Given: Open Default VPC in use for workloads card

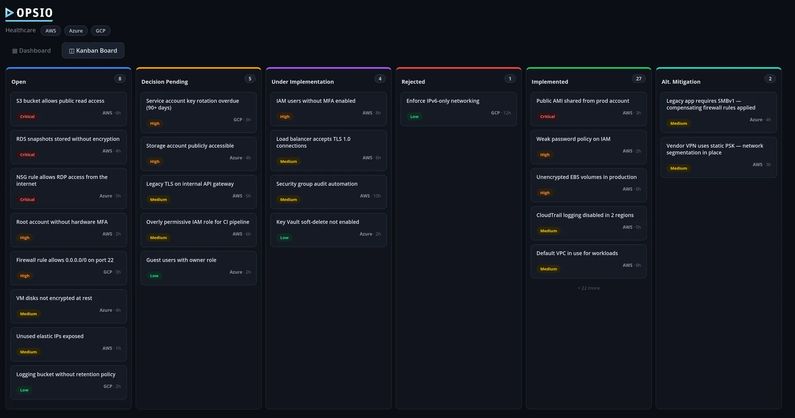Looking at the screenshot, I should point(589,261).
